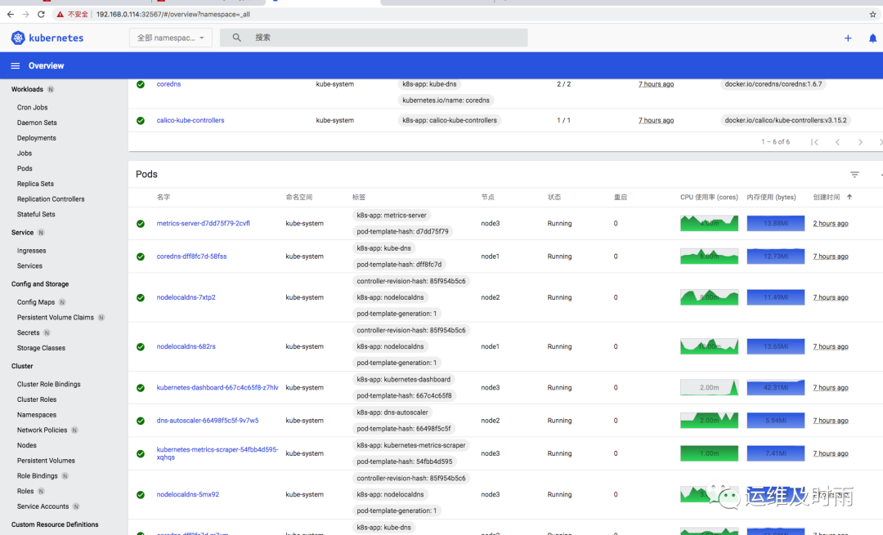Open Replication Controllers in sidebar
Image resolution: width=883 pixels, height=535 pixels.
click(x=51, y=198)
